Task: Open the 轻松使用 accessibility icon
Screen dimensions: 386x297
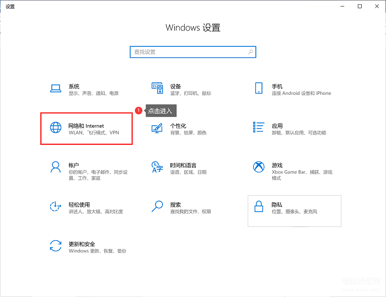Action: pos(56,206)
